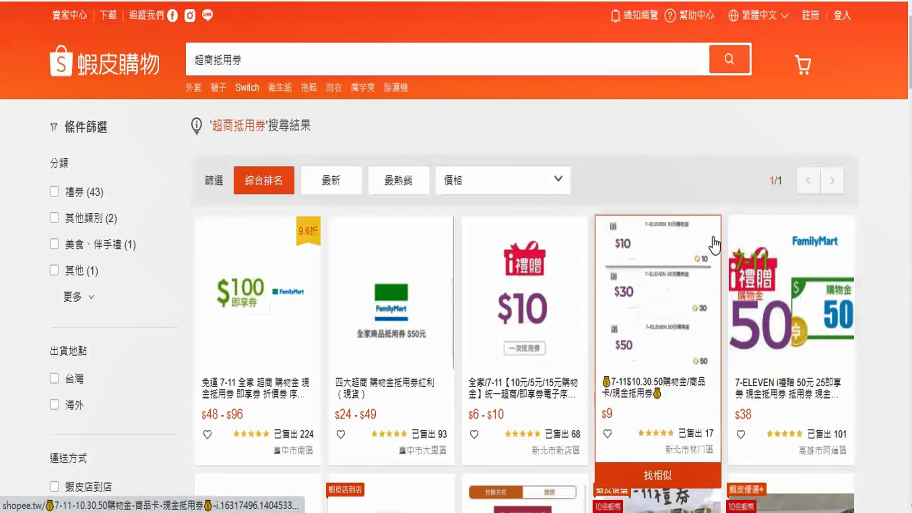Select the 綜合排名 sort tab
912x513 pixels.
(x=264, y=180)
